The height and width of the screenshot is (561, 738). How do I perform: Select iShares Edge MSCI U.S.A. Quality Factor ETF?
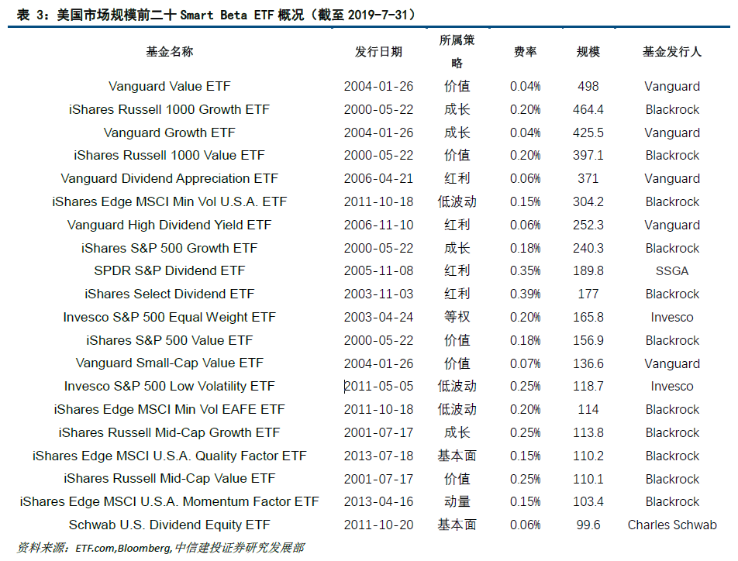170,456
